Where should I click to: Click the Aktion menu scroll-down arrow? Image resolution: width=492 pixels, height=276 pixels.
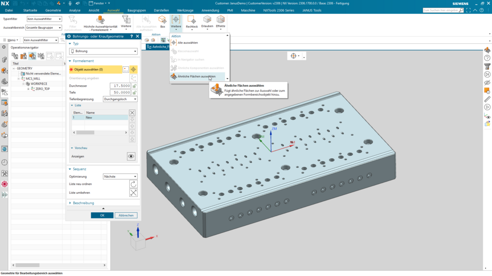[227, 79]
